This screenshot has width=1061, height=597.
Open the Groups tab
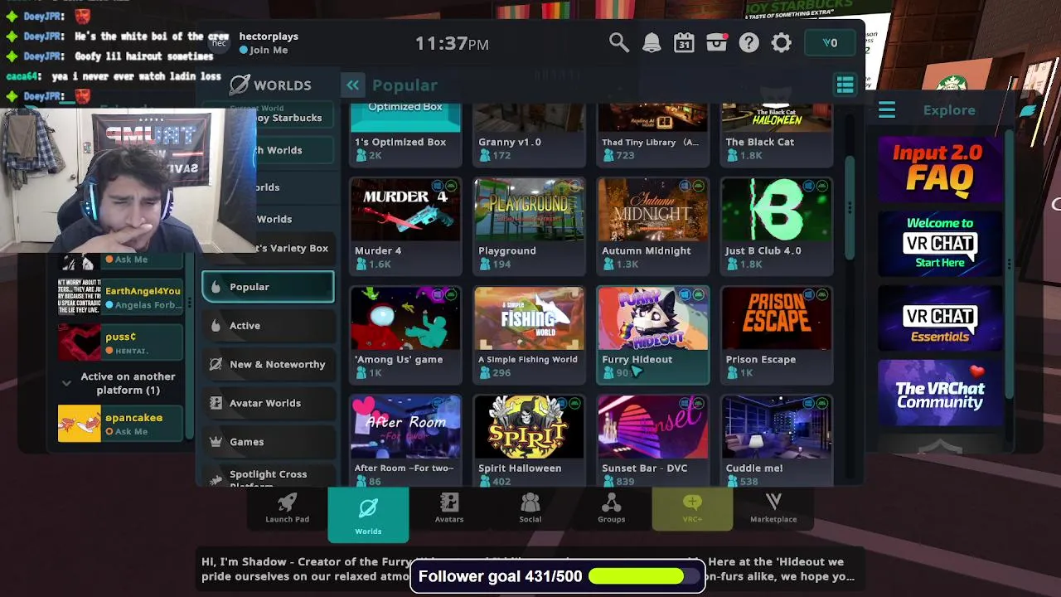point(611,508)
